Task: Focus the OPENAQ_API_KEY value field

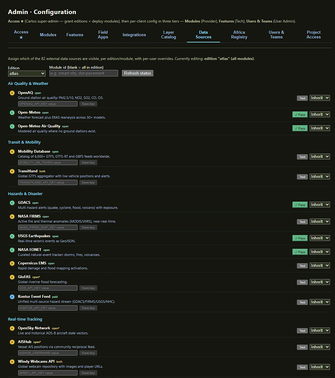Action: [x=48, y=104]
